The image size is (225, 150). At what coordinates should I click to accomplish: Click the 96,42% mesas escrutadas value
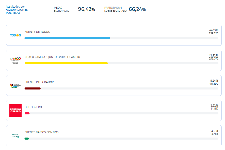(x=86, y=9)
